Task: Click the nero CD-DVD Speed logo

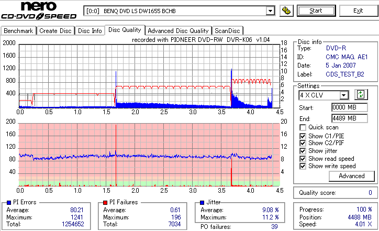Action: (39, 10)
